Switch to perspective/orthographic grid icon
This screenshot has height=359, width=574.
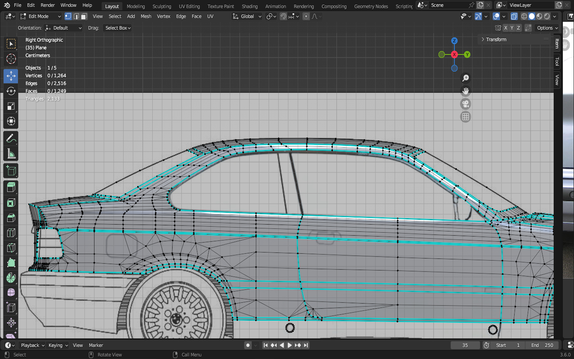465,117
